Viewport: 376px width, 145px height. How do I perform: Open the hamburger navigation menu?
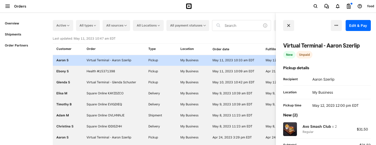pyautogui.click(x=8, y=6)
